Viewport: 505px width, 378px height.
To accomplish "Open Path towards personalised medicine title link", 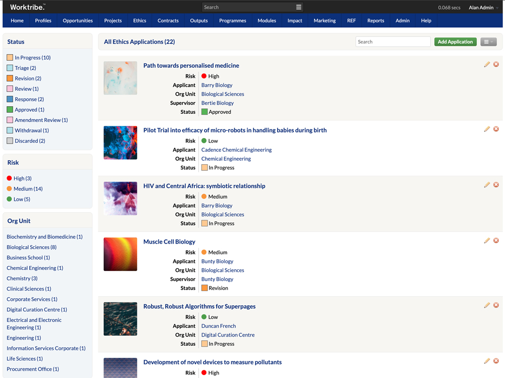I will tap(191, 65).
